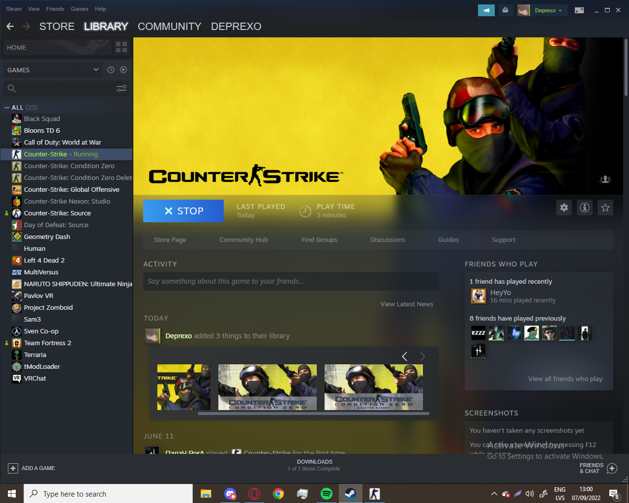
Task: Toggle ready-to-play filter button
Action: click(x=123, y=70)
